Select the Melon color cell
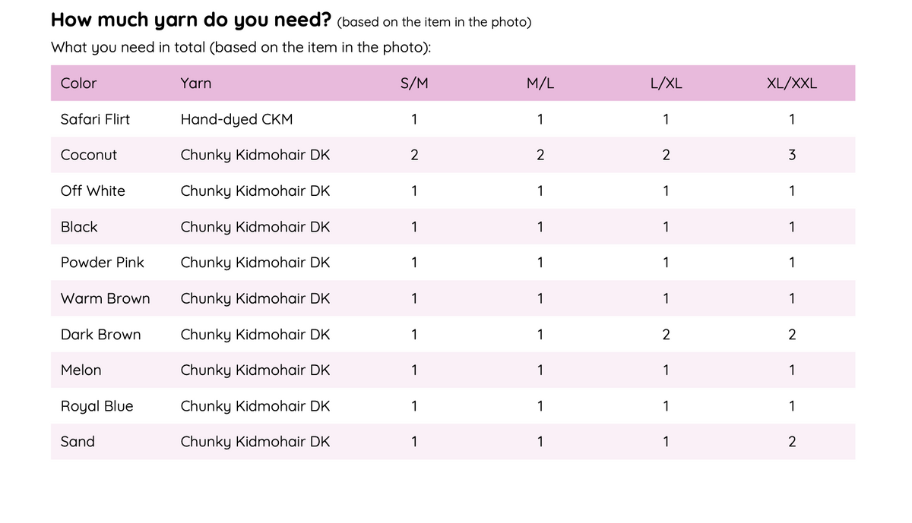This screenshot has height=523, width=912. [x=81, y=370]
